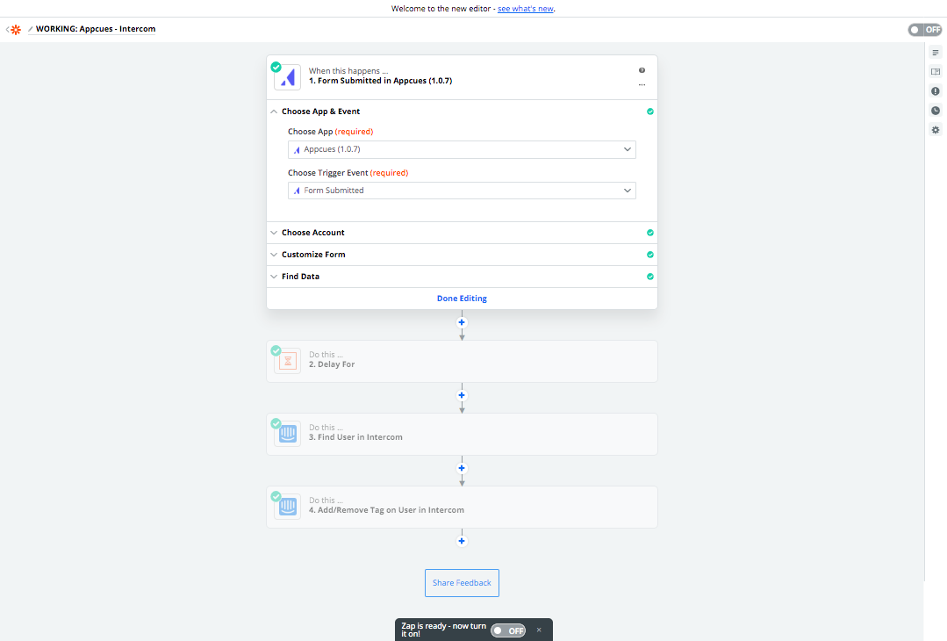Screen dimensions: 947x641
Task: Open the outline list icon in right sidebar
Action: click(935, 53)
